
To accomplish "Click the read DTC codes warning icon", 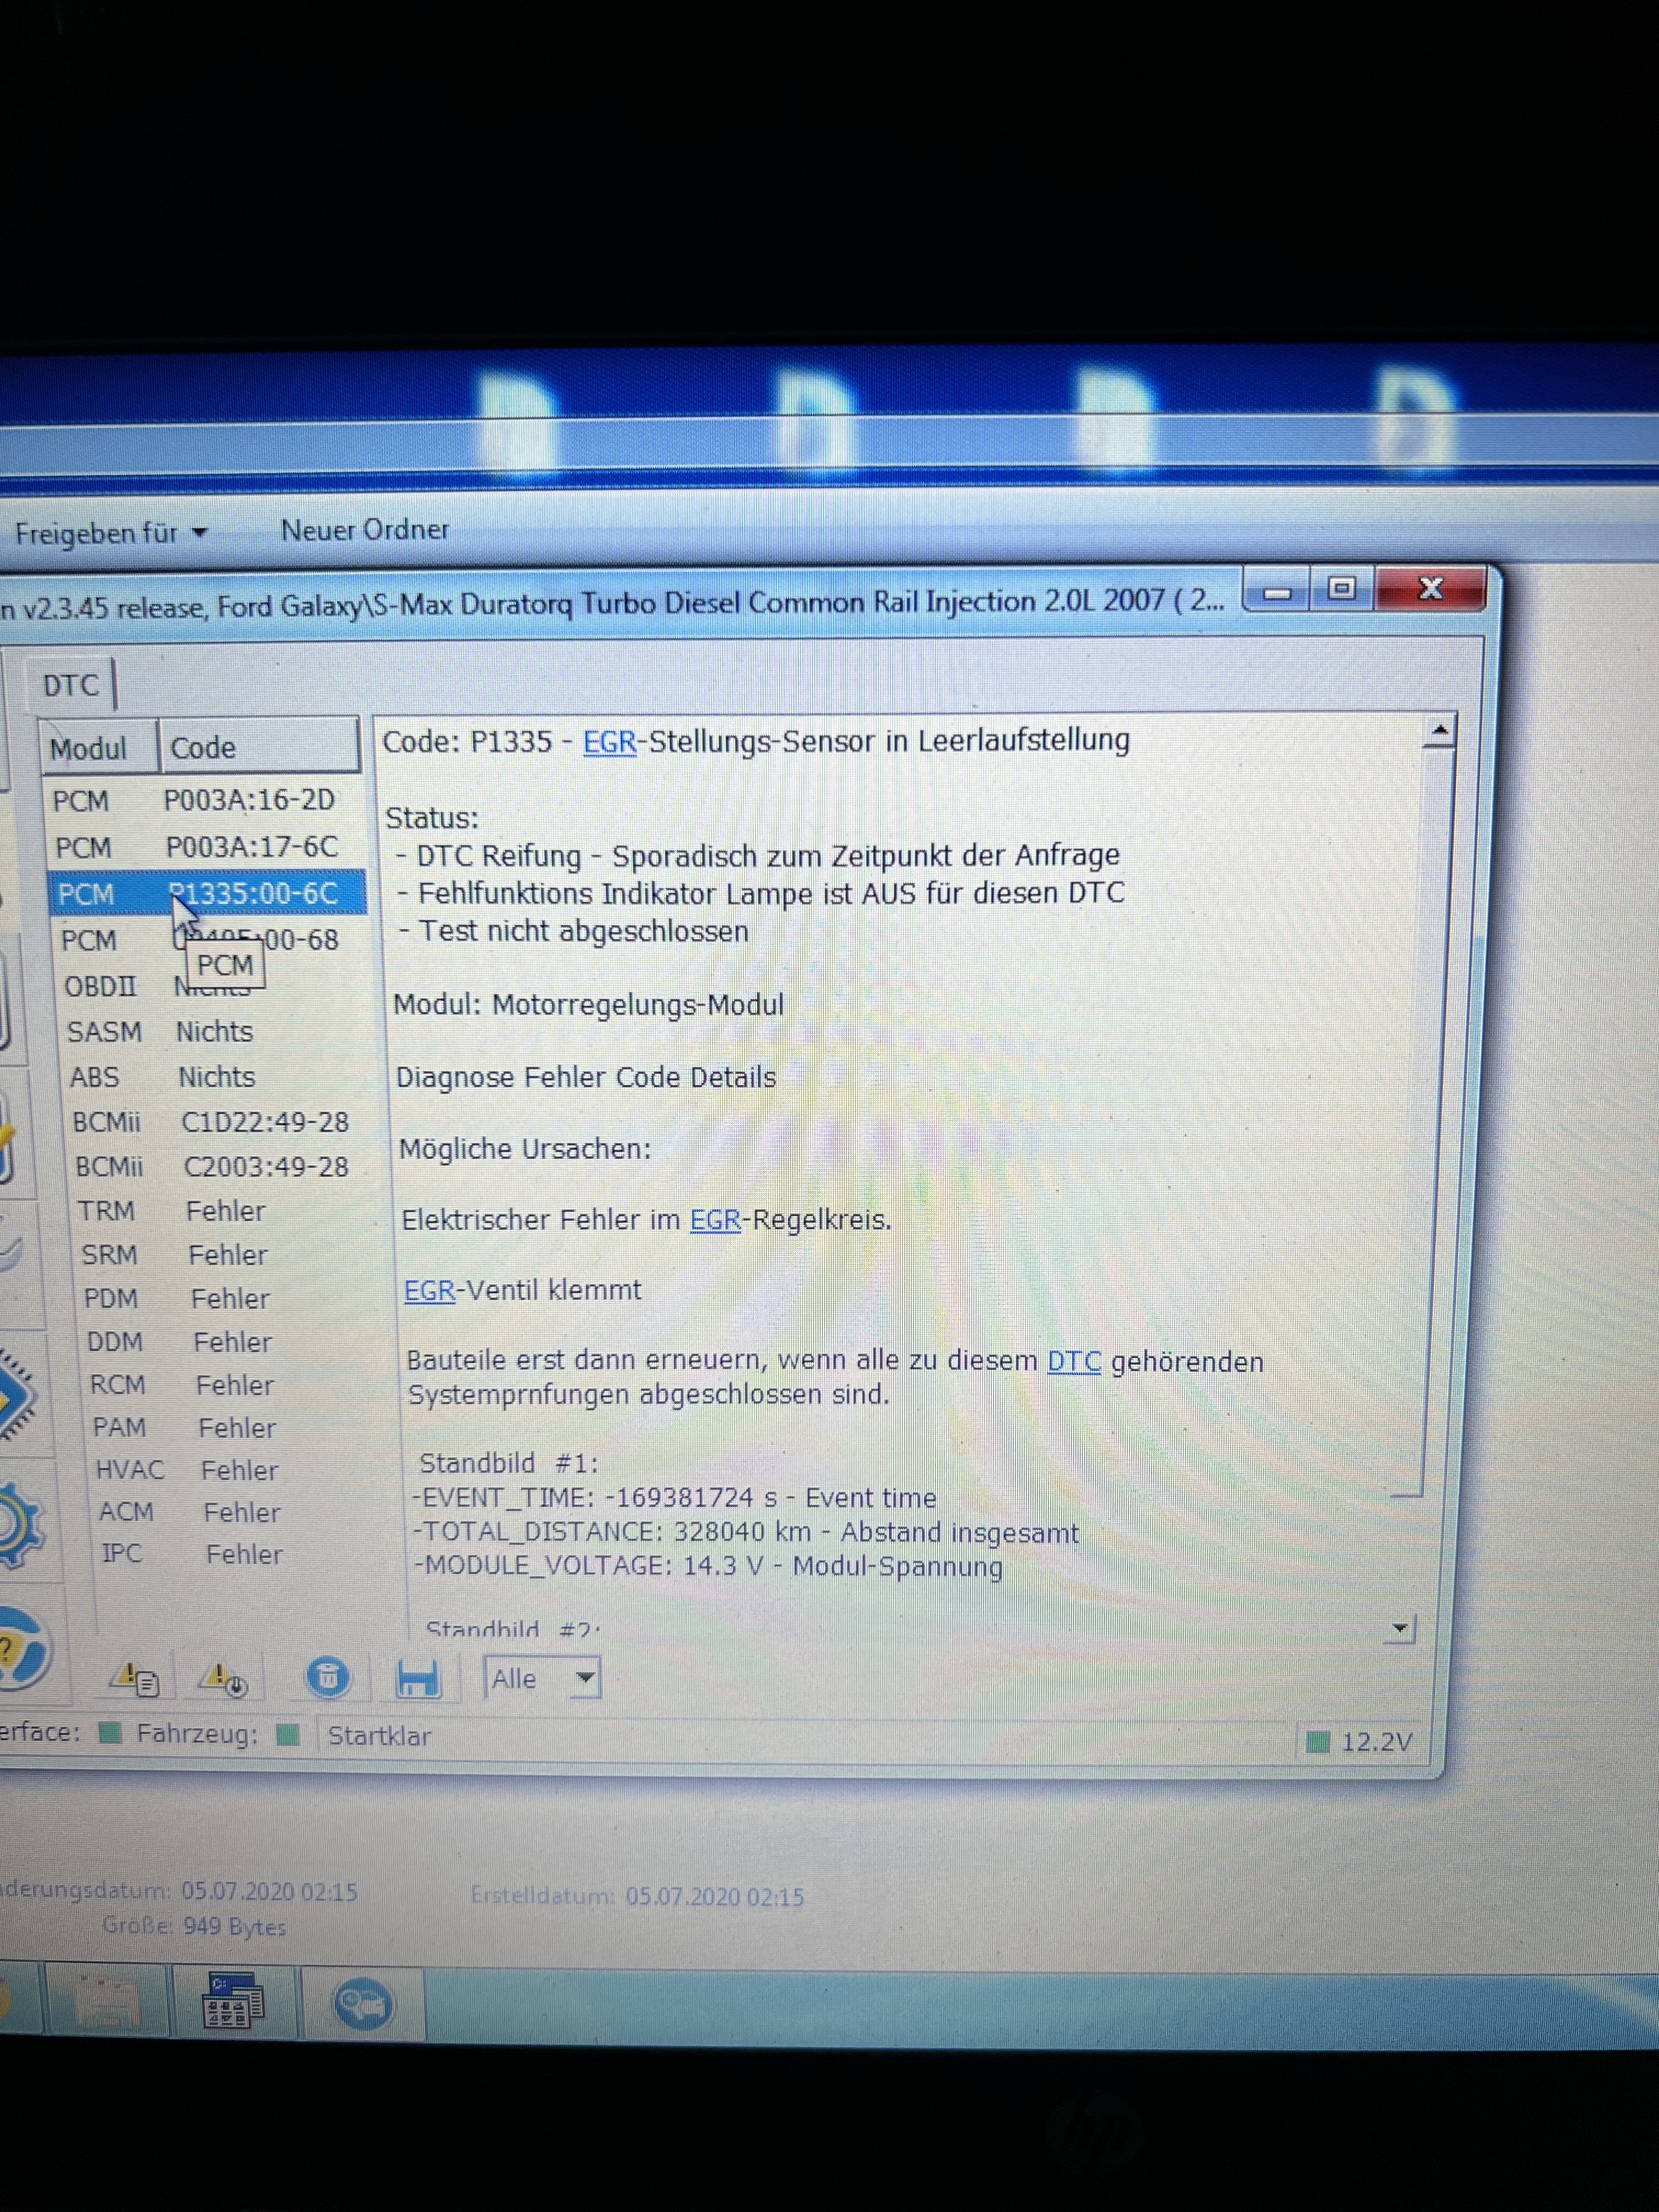I will [135, 1679].
